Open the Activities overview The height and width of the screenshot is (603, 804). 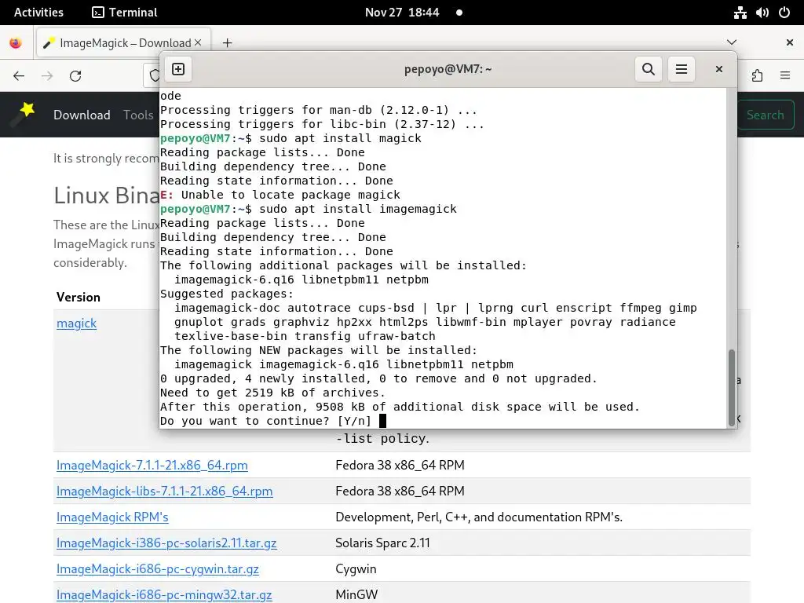pos(38,13)
